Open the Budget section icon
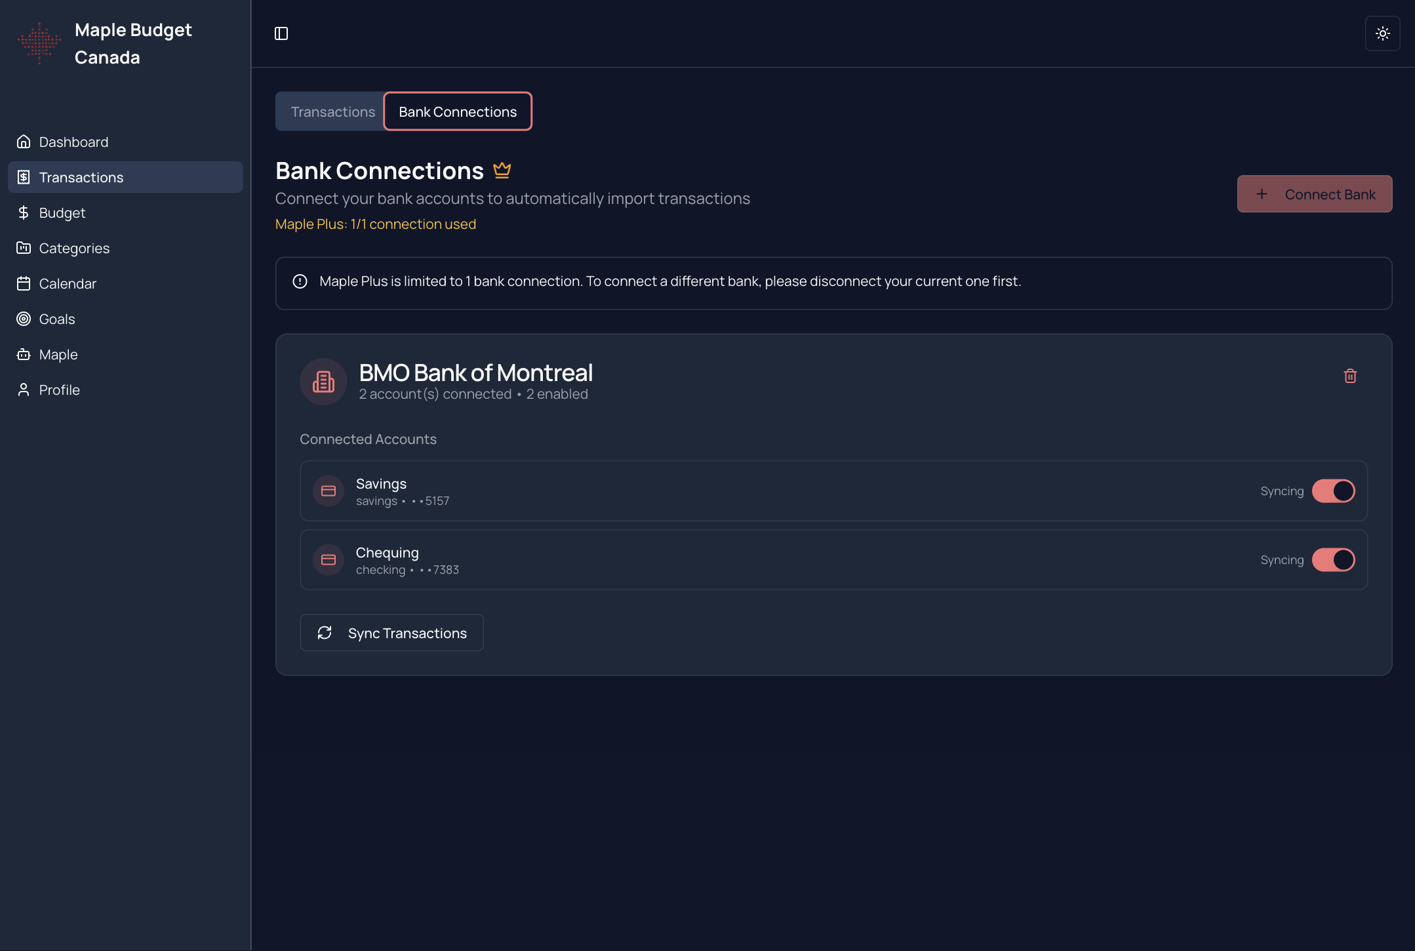 click(24, 212)
